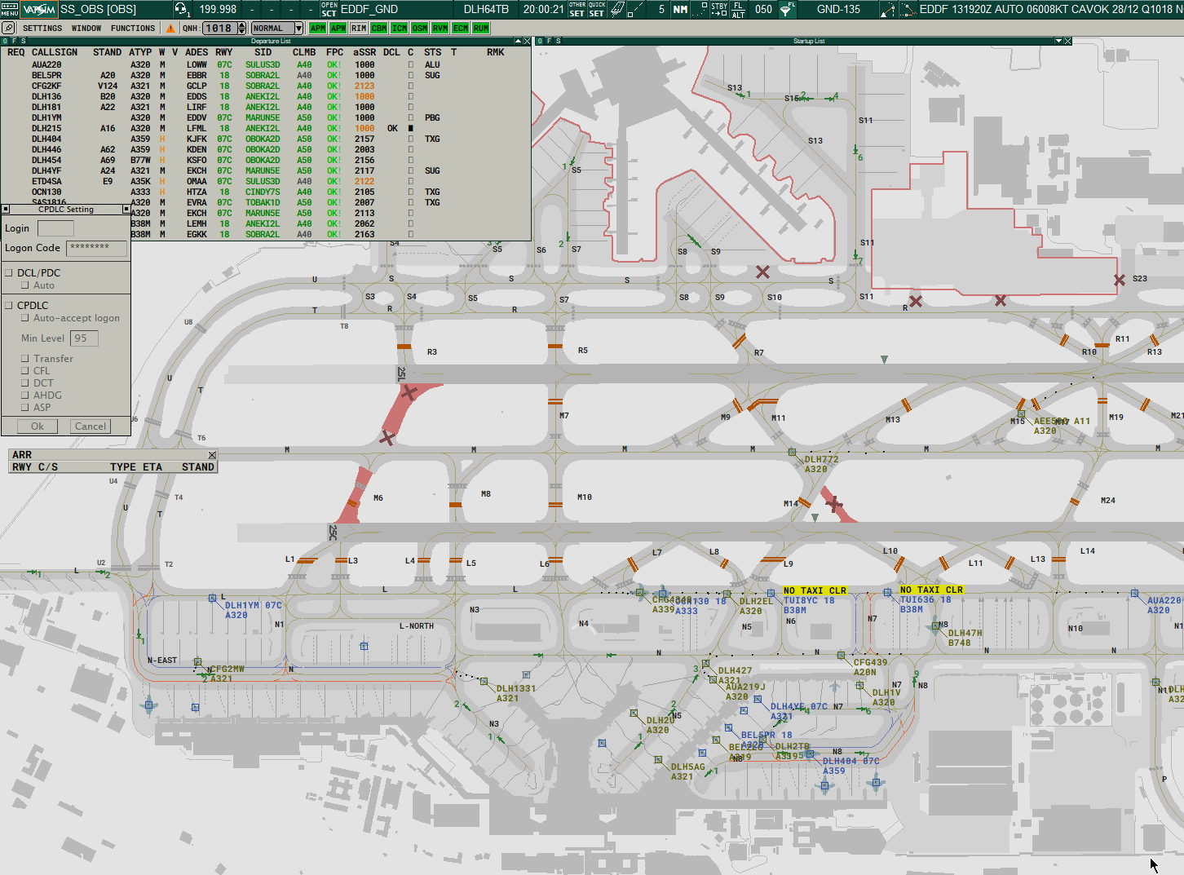Open the WINDOW menu
The height and width of the screenshot is (875, 1184).
[x=86, y=28]
